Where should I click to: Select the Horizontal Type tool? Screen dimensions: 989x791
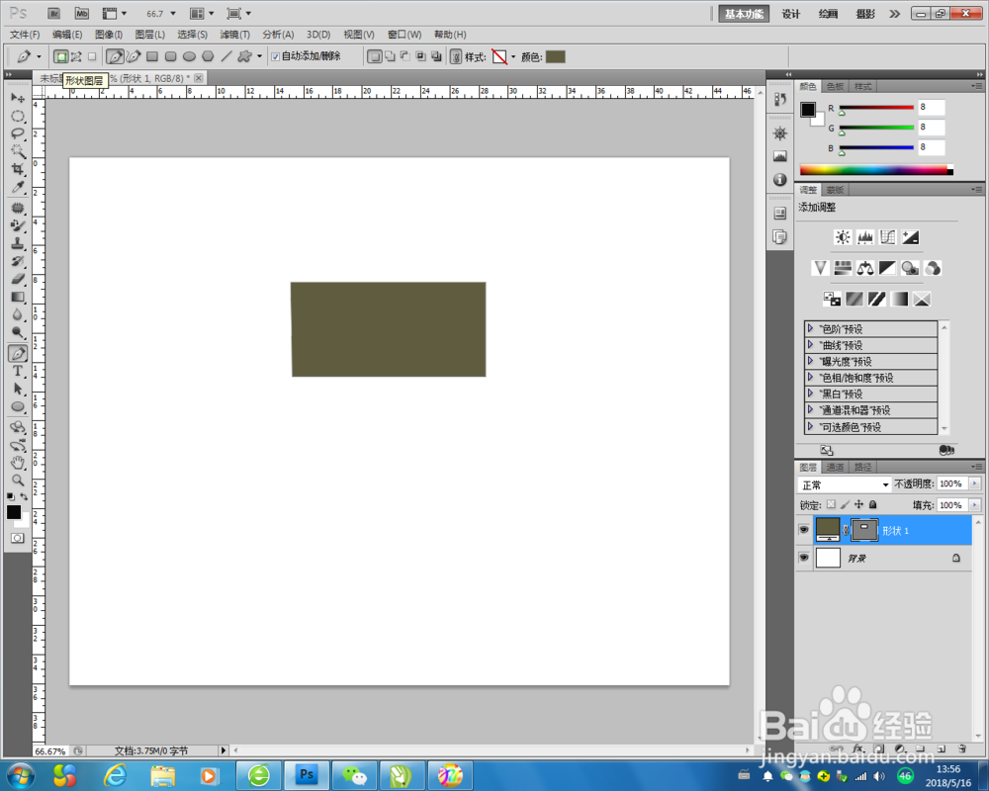pyautogui.click(x=18, y=372)
